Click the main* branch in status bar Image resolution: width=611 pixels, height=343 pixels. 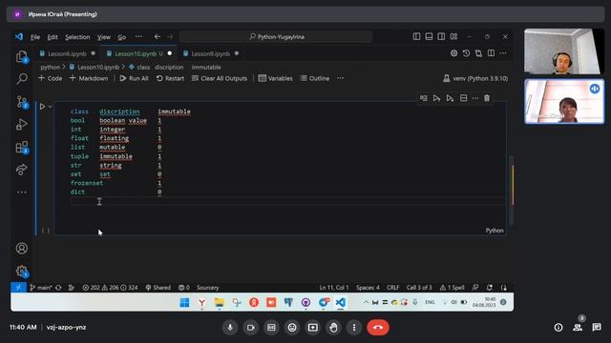point(41,288)
